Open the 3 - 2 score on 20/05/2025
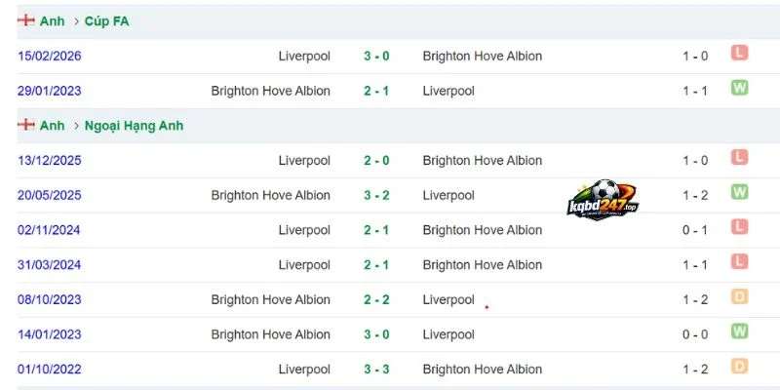This screenshot has width=780, height=390. click(x=376, y=196)
